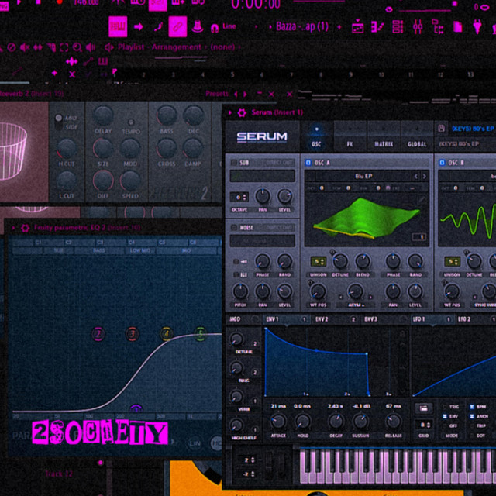Select next wavetable after Blu EP
Screen dimensions: 496x496
coord(424,176)
